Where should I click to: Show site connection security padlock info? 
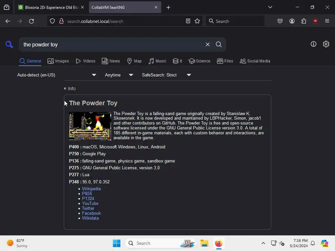point(62,21)
